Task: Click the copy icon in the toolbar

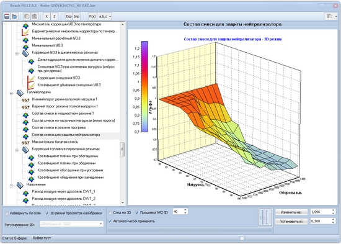Action: tap(27, 16)
